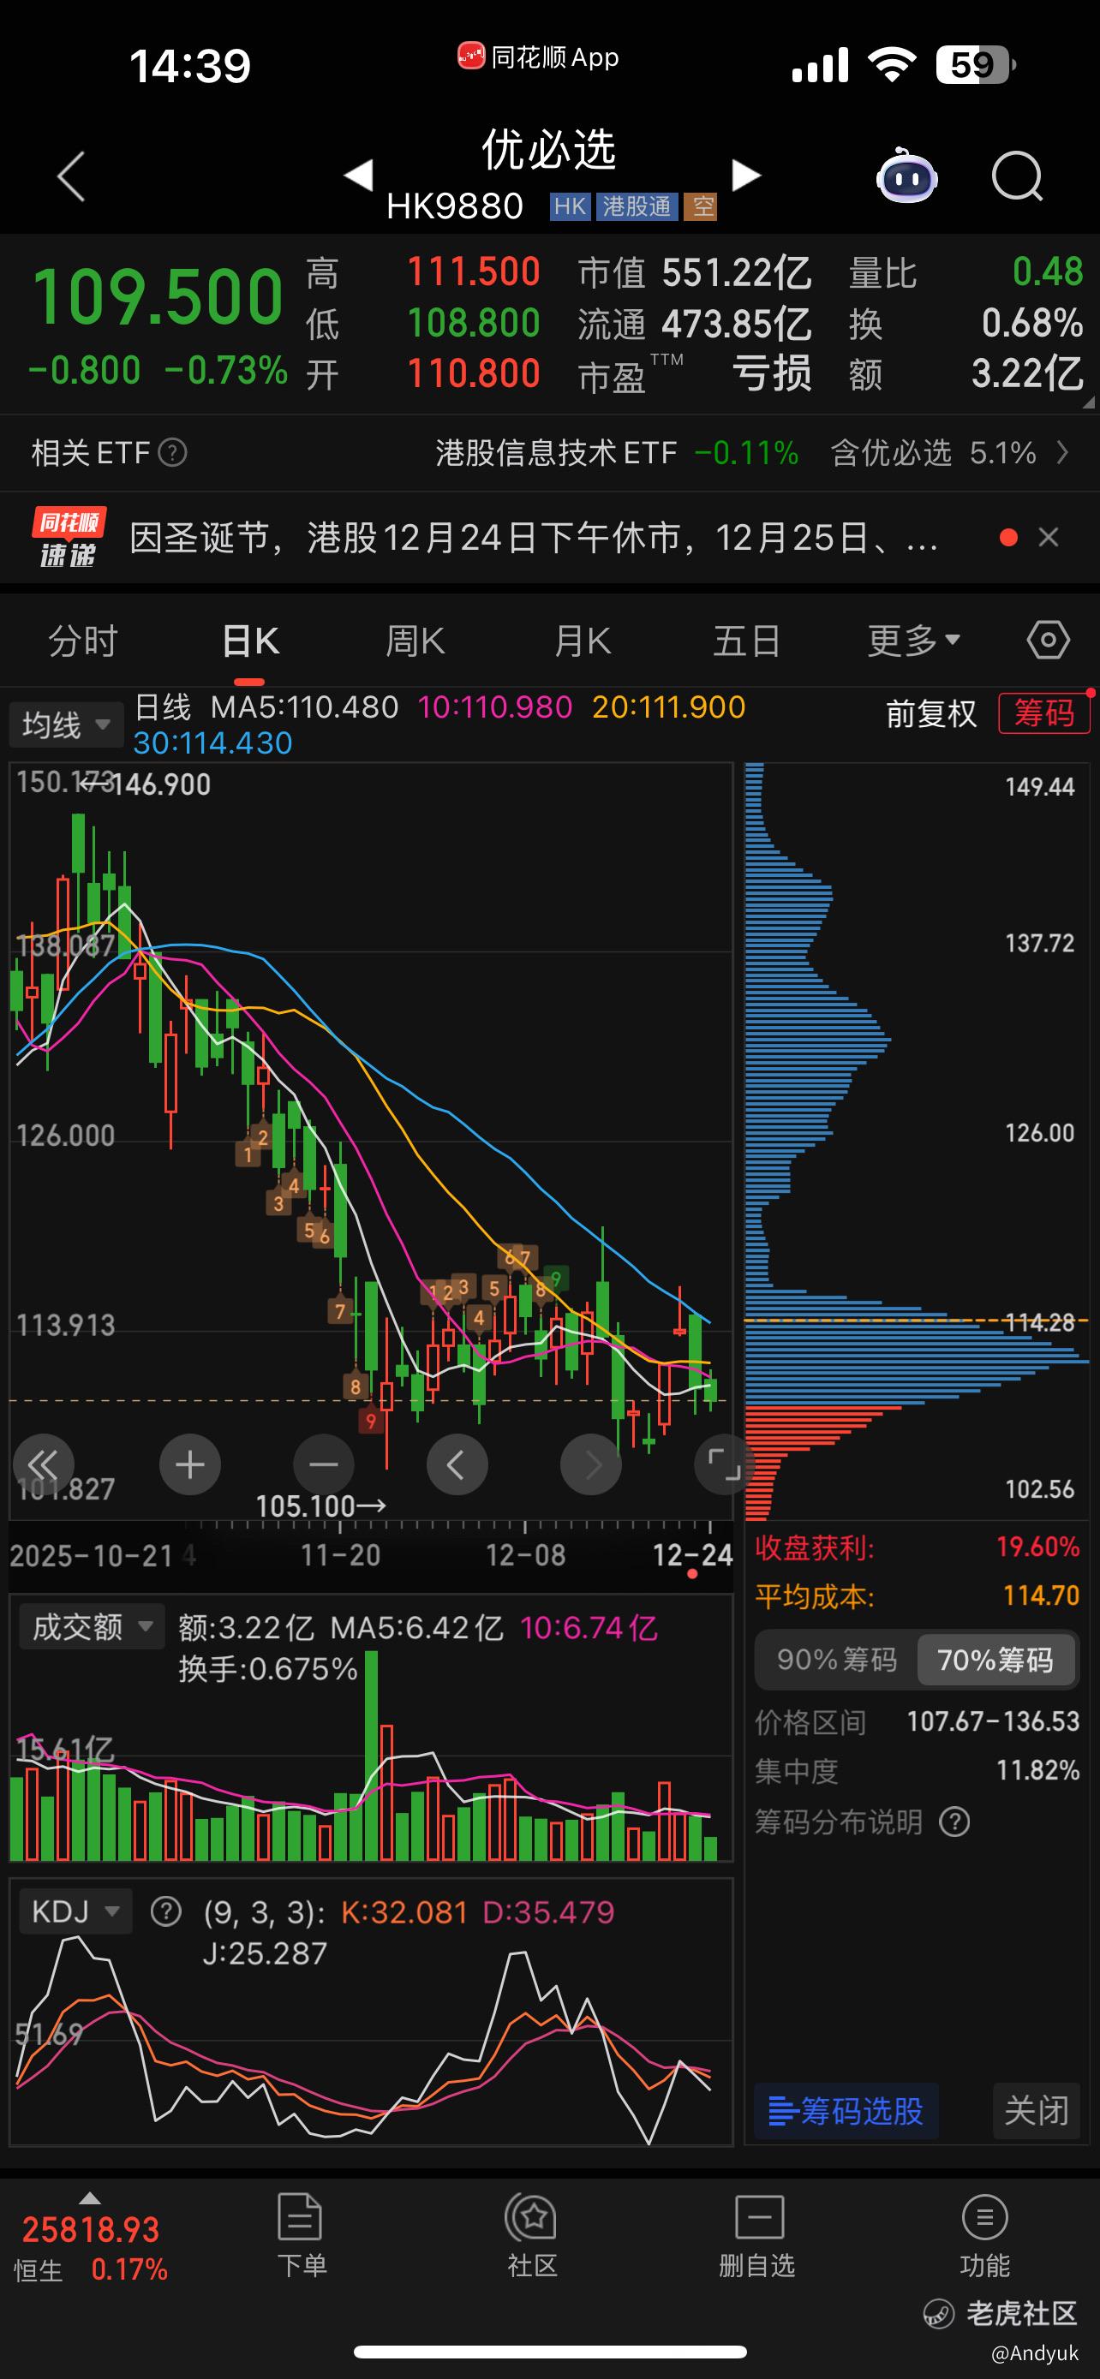Tap the 收盘获利 19.60% value
Image resolution: width=1100 pixels, height=2379 pixels.
pyautogui.click(x=1037, y=1547)
